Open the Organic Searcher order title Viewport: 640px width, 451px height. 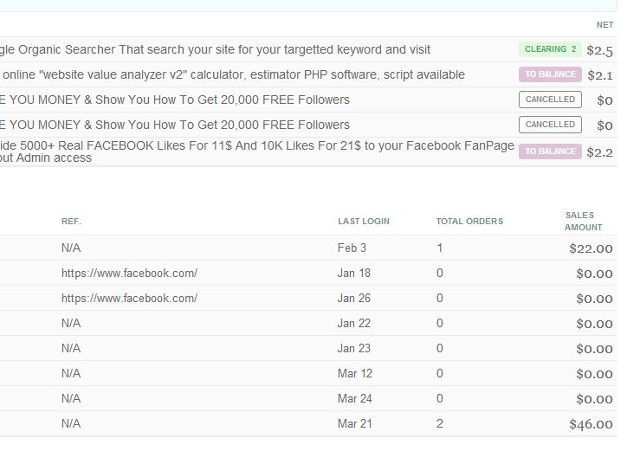(217, 50)
